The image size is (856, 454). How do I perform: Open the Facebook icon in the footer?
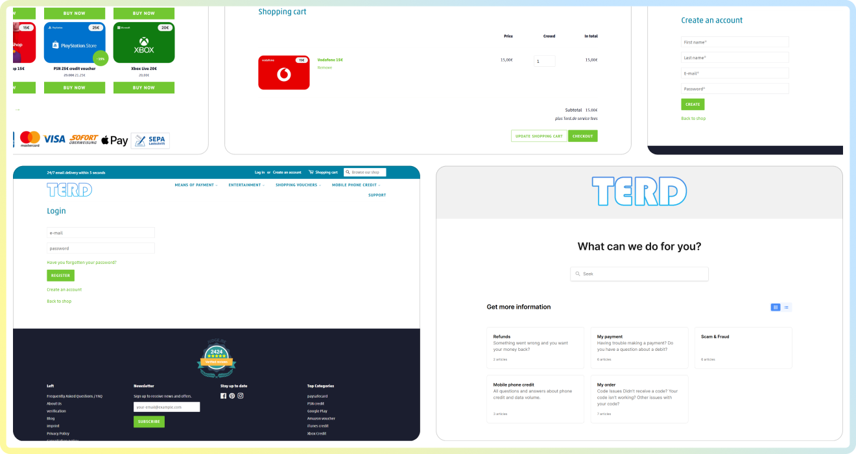point(223,396)
